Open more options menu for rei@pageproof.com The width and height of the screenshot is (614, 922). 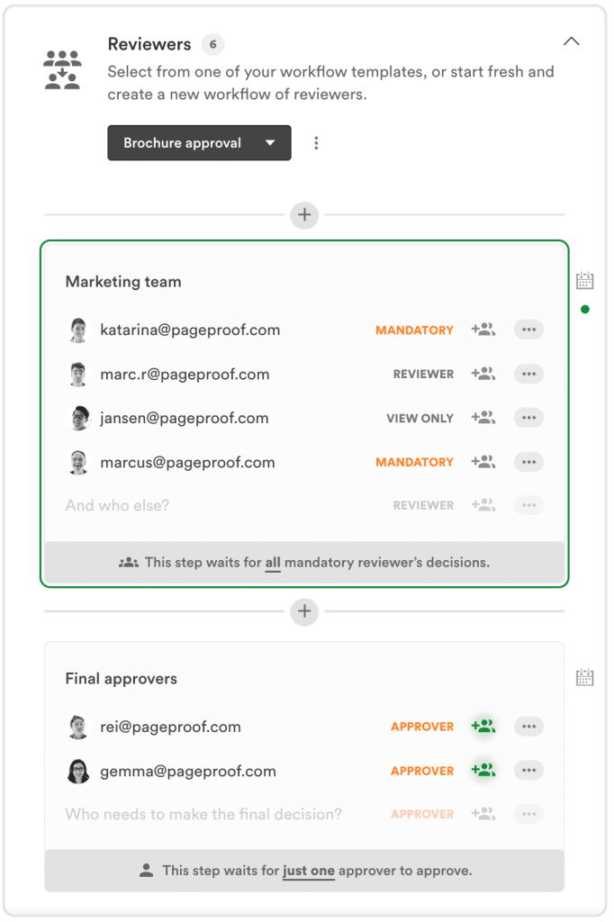[528, 726]
